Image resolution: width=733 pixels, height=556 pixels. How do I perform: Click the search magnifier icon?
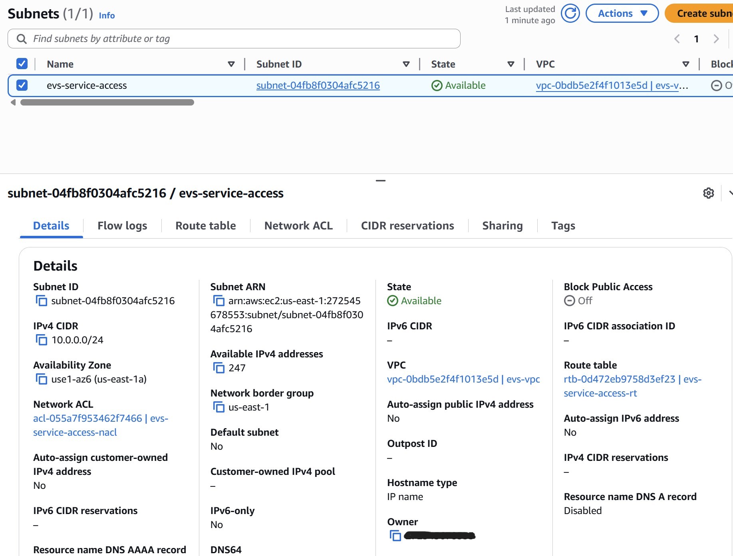click(x=22, y=38)
